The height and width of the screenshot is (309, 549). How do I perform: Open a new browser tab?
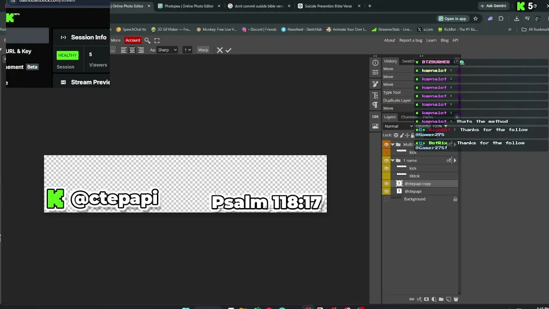[x=370, y=6]
